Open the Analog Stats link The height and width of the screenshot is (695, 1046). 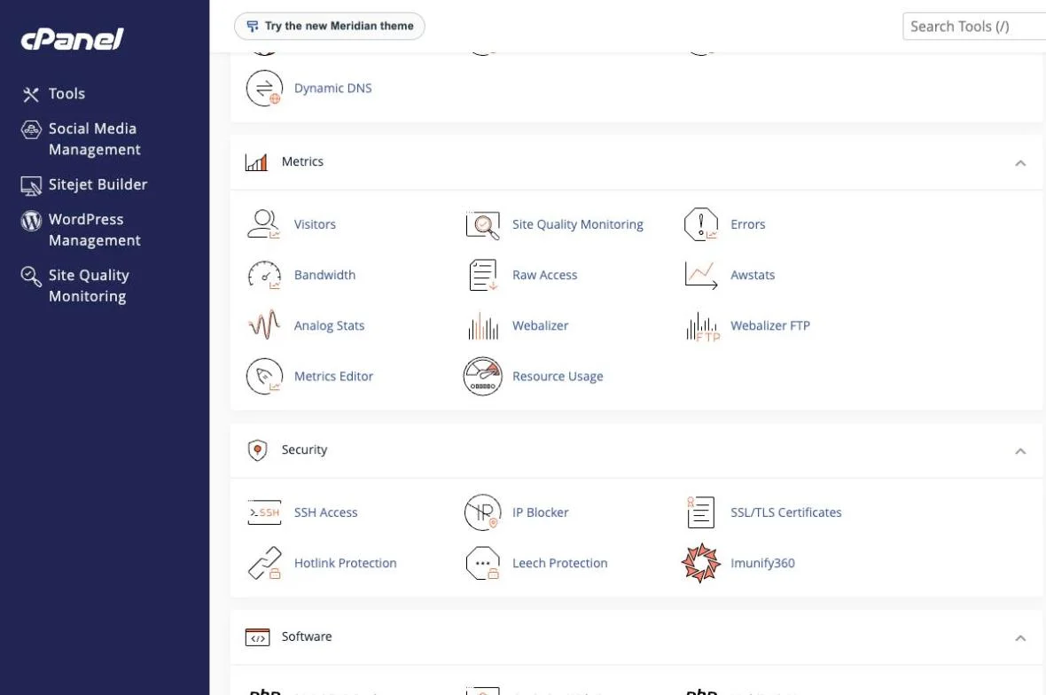coord(329,325)
